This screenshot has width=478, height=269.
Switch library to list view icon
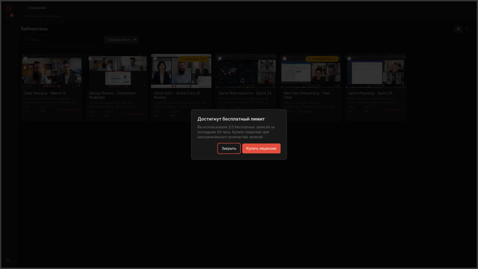467,29
